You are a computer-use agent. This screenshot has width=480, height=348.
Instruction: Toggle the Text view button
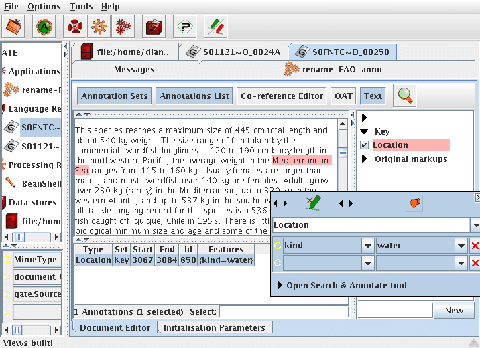(373, 96)
